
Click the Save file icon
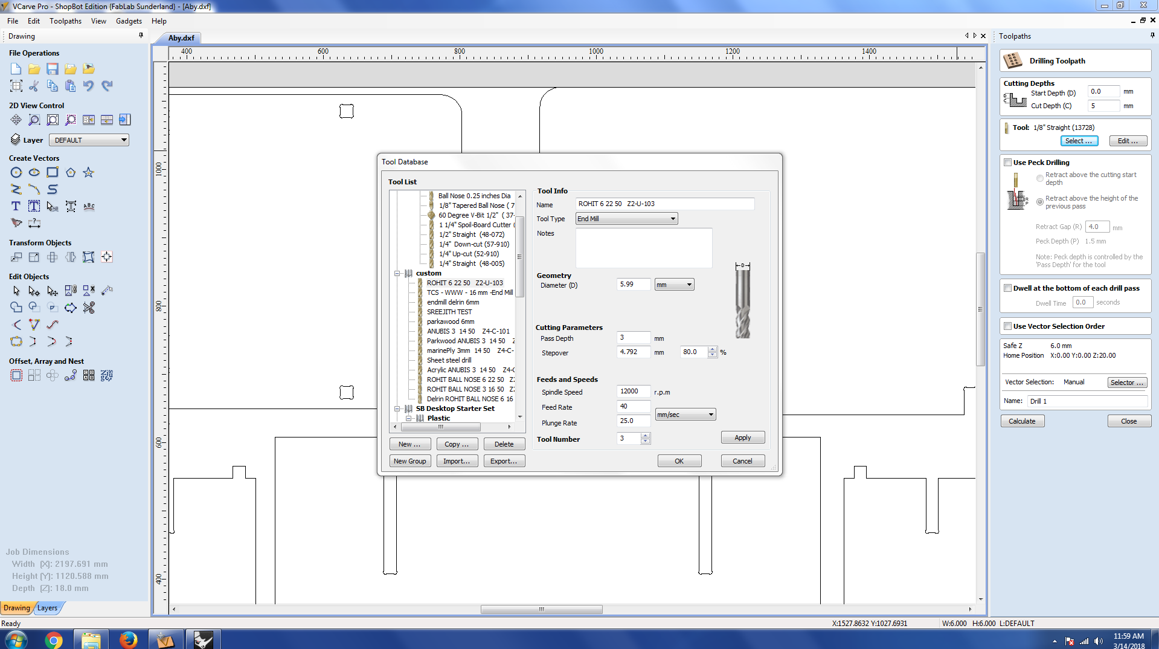(53, 69)
